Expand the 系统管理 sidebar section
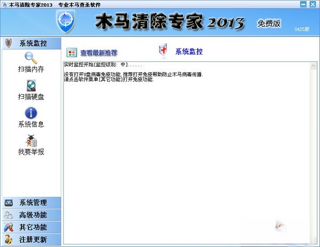This screenshot has width=320, height=247. click(x=31, y=203)
